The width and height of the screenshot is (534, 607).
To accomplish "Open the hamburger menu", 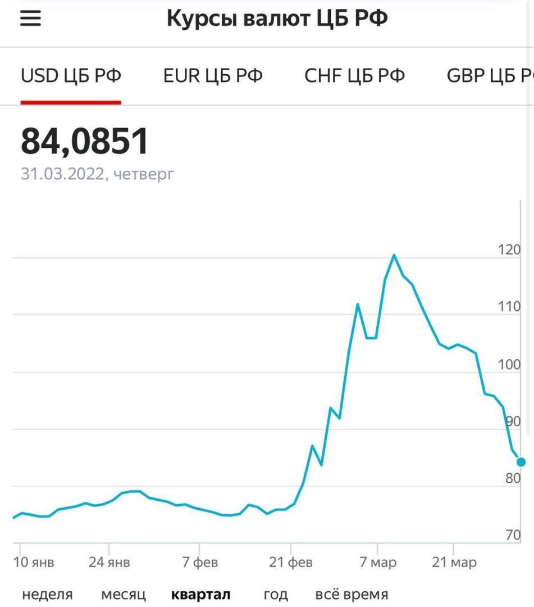I will click(31, 19).
